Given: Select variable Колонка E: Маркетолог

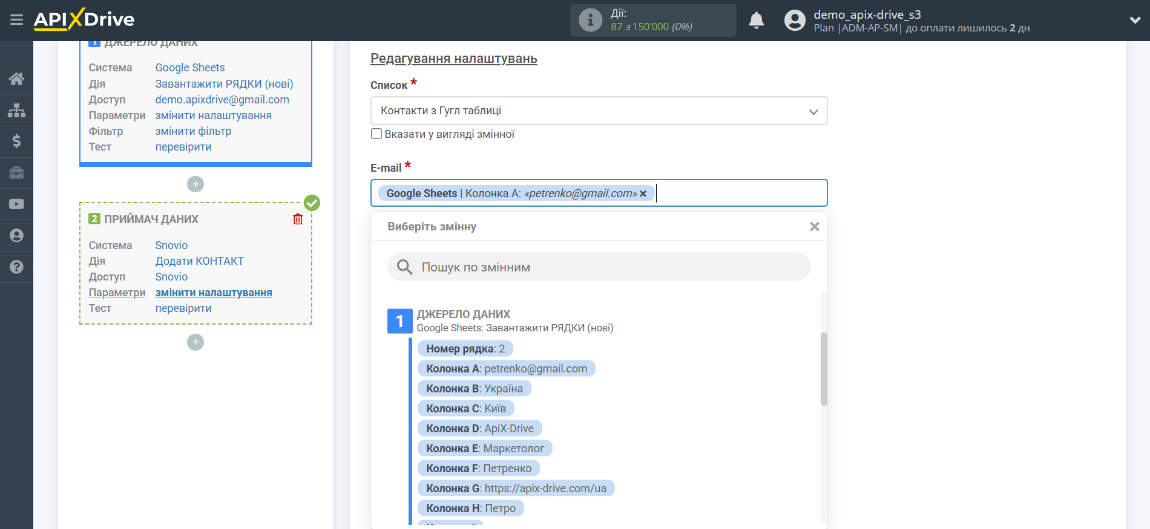Looking at the screenshot, I should 485,449.
